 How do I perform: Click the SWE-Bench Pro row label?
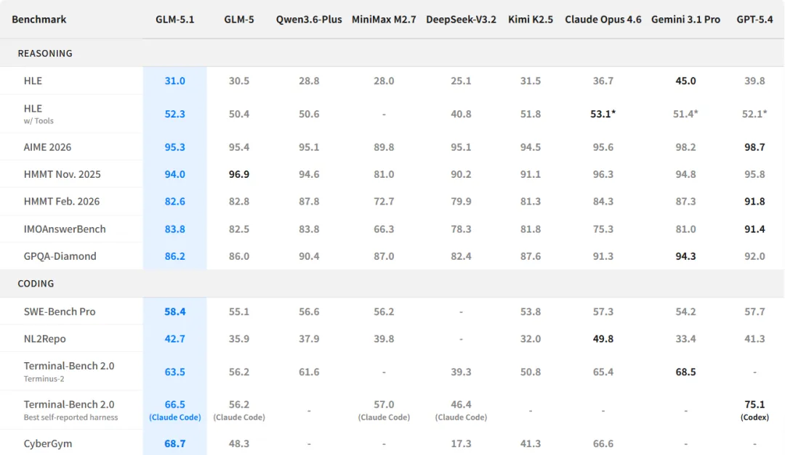tap(60, 311)
